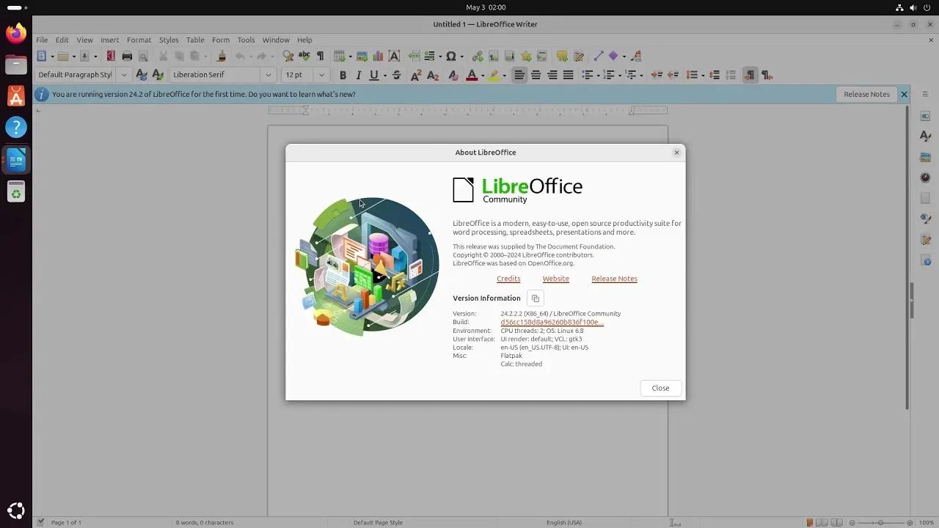
Task: Close the About LibreOffice dialog
Action: [x=660, y=388]
